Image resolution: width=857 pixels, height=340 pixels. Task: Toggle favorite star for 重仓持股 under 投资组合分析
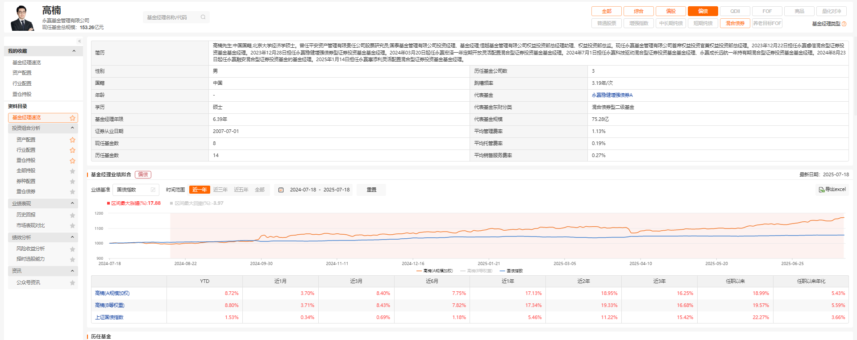tap(72, 161)
